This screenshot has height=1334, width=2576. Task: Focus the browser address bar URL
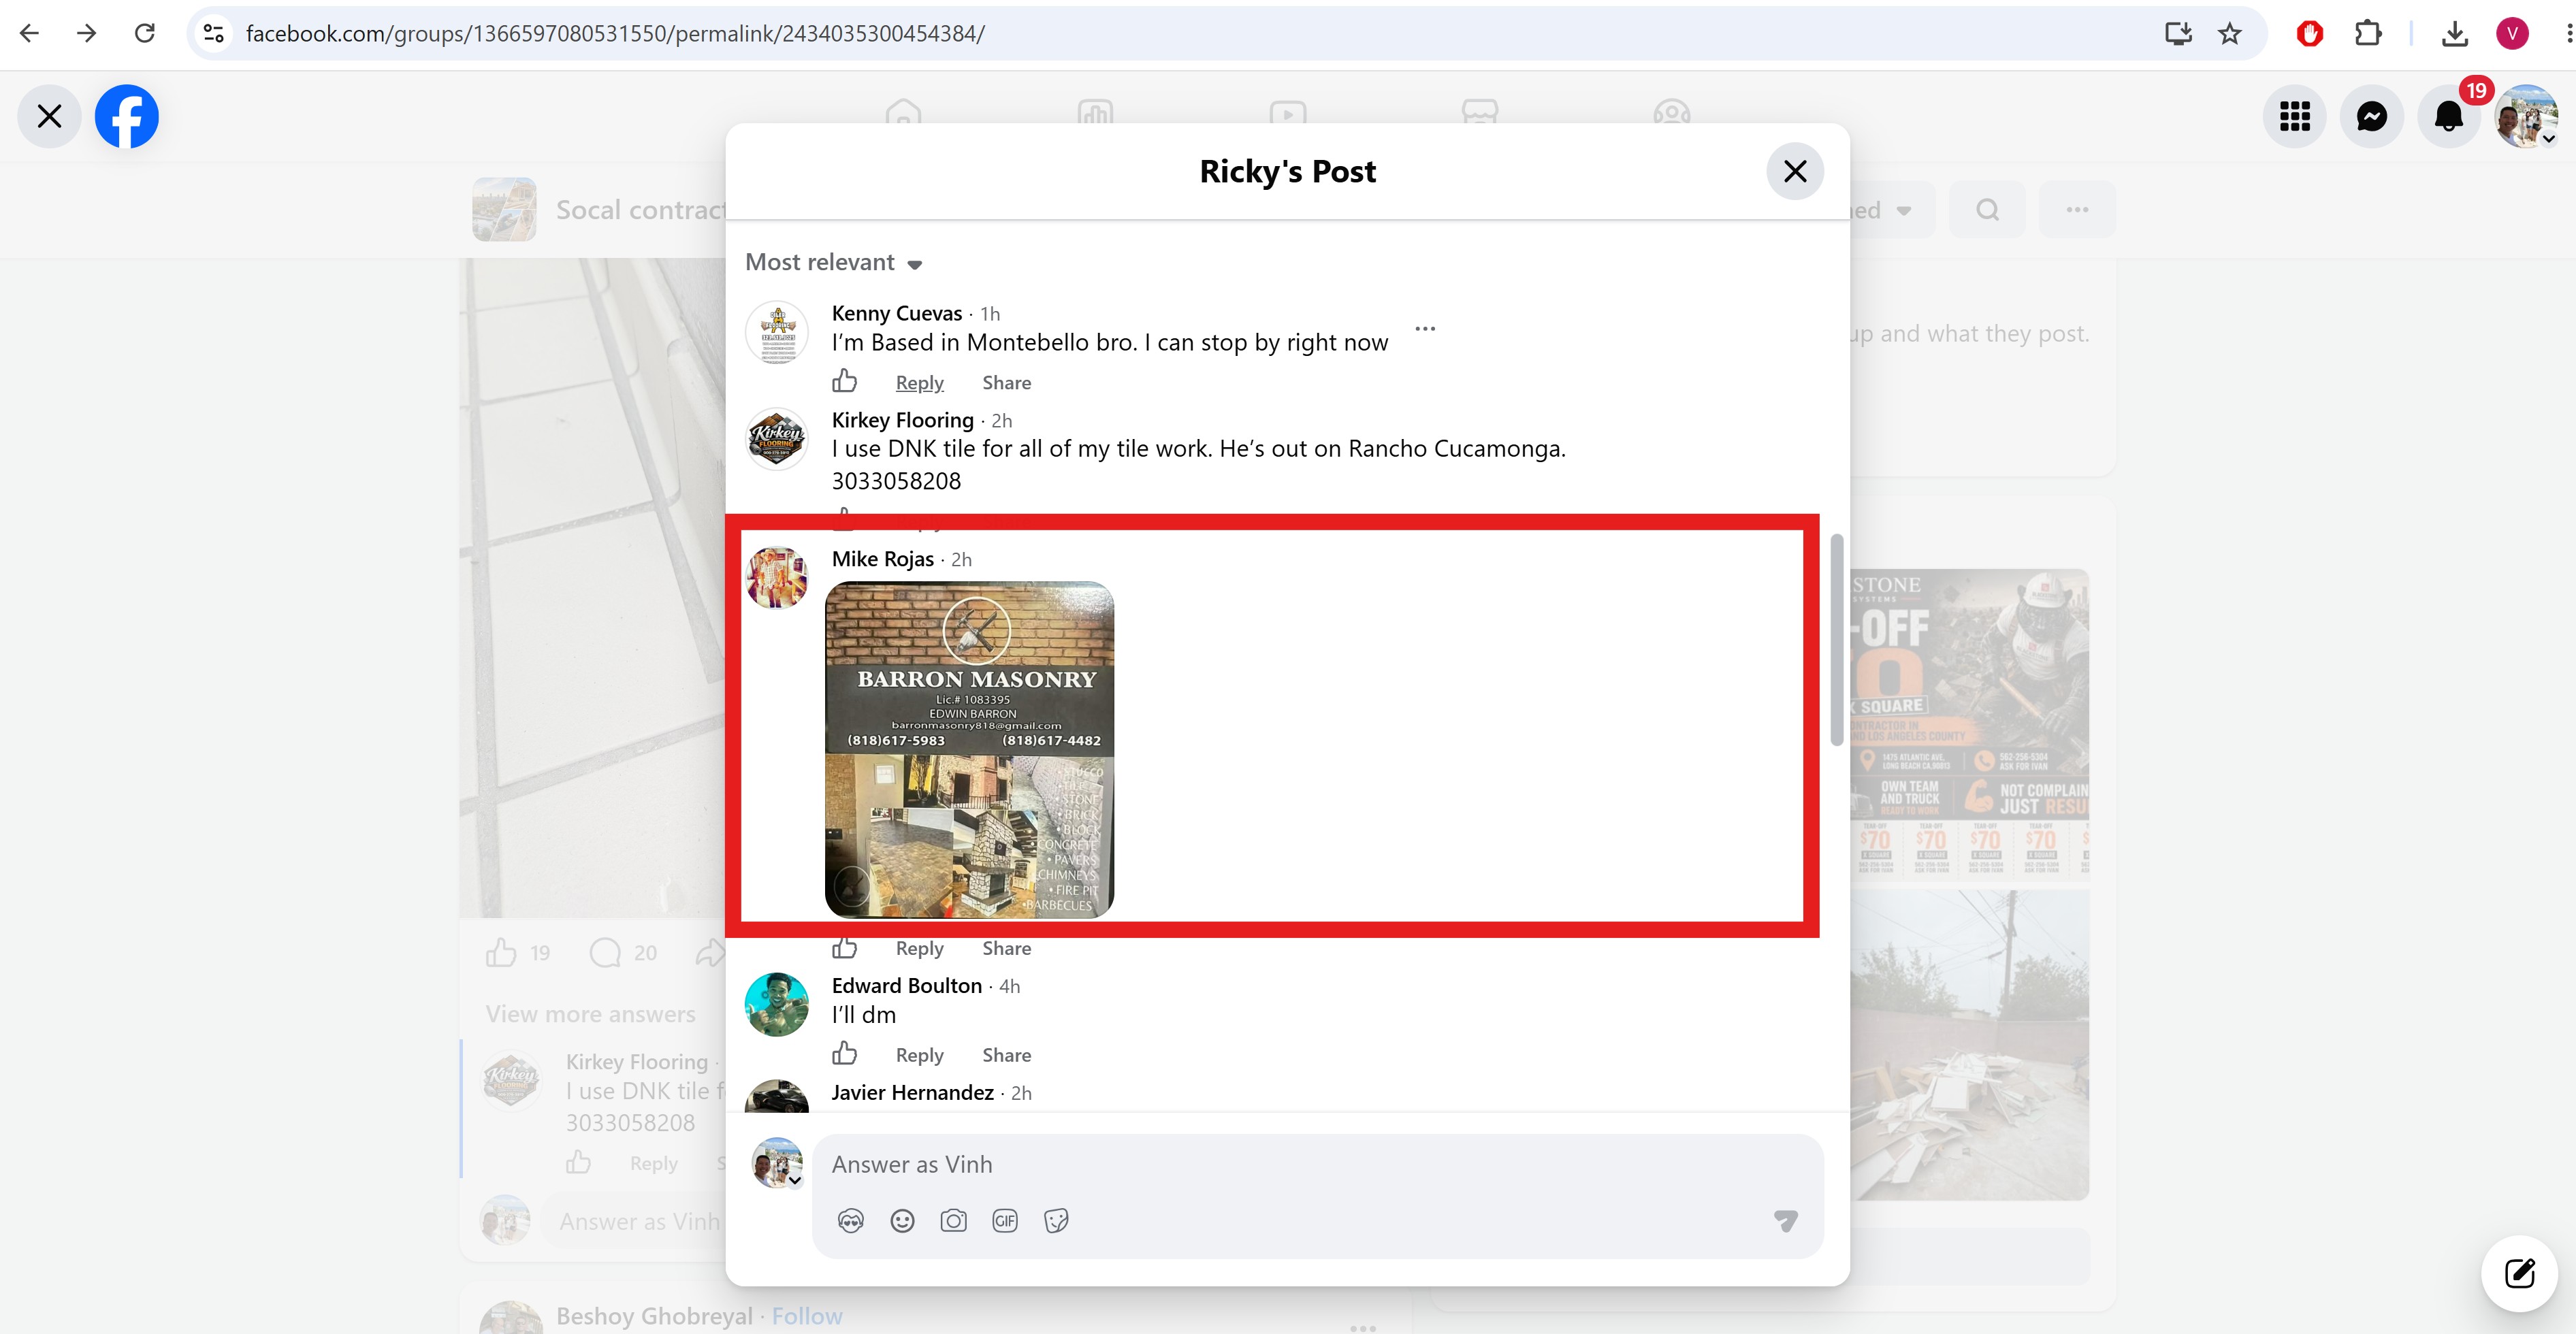(615, 33)
